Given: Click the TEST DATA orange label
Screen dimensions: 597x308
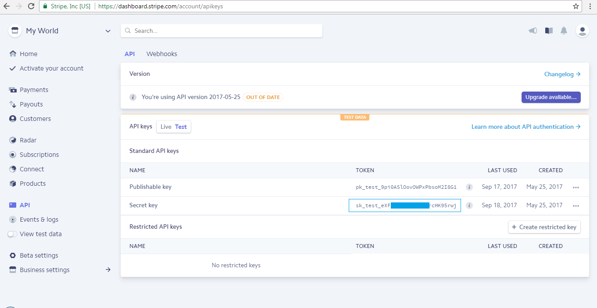Looking at the screenshot, I should 355,117.
